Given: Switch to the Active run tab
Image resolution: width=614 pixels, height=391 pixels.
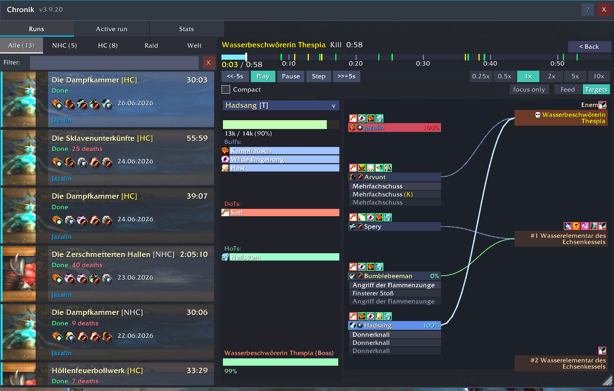Looking at the screenshot, I should pos(112,29).
